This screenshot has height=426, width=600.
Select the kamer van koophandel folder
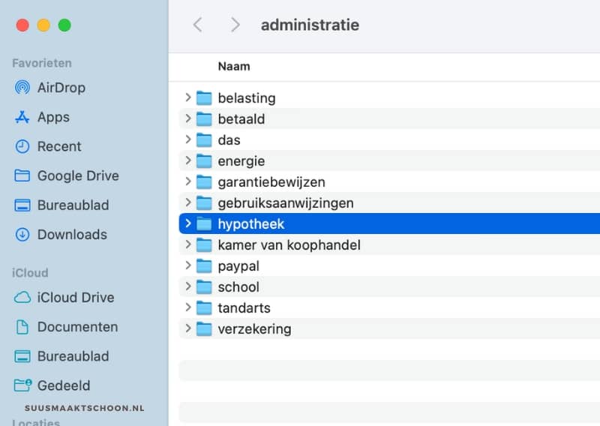point(289,244)
